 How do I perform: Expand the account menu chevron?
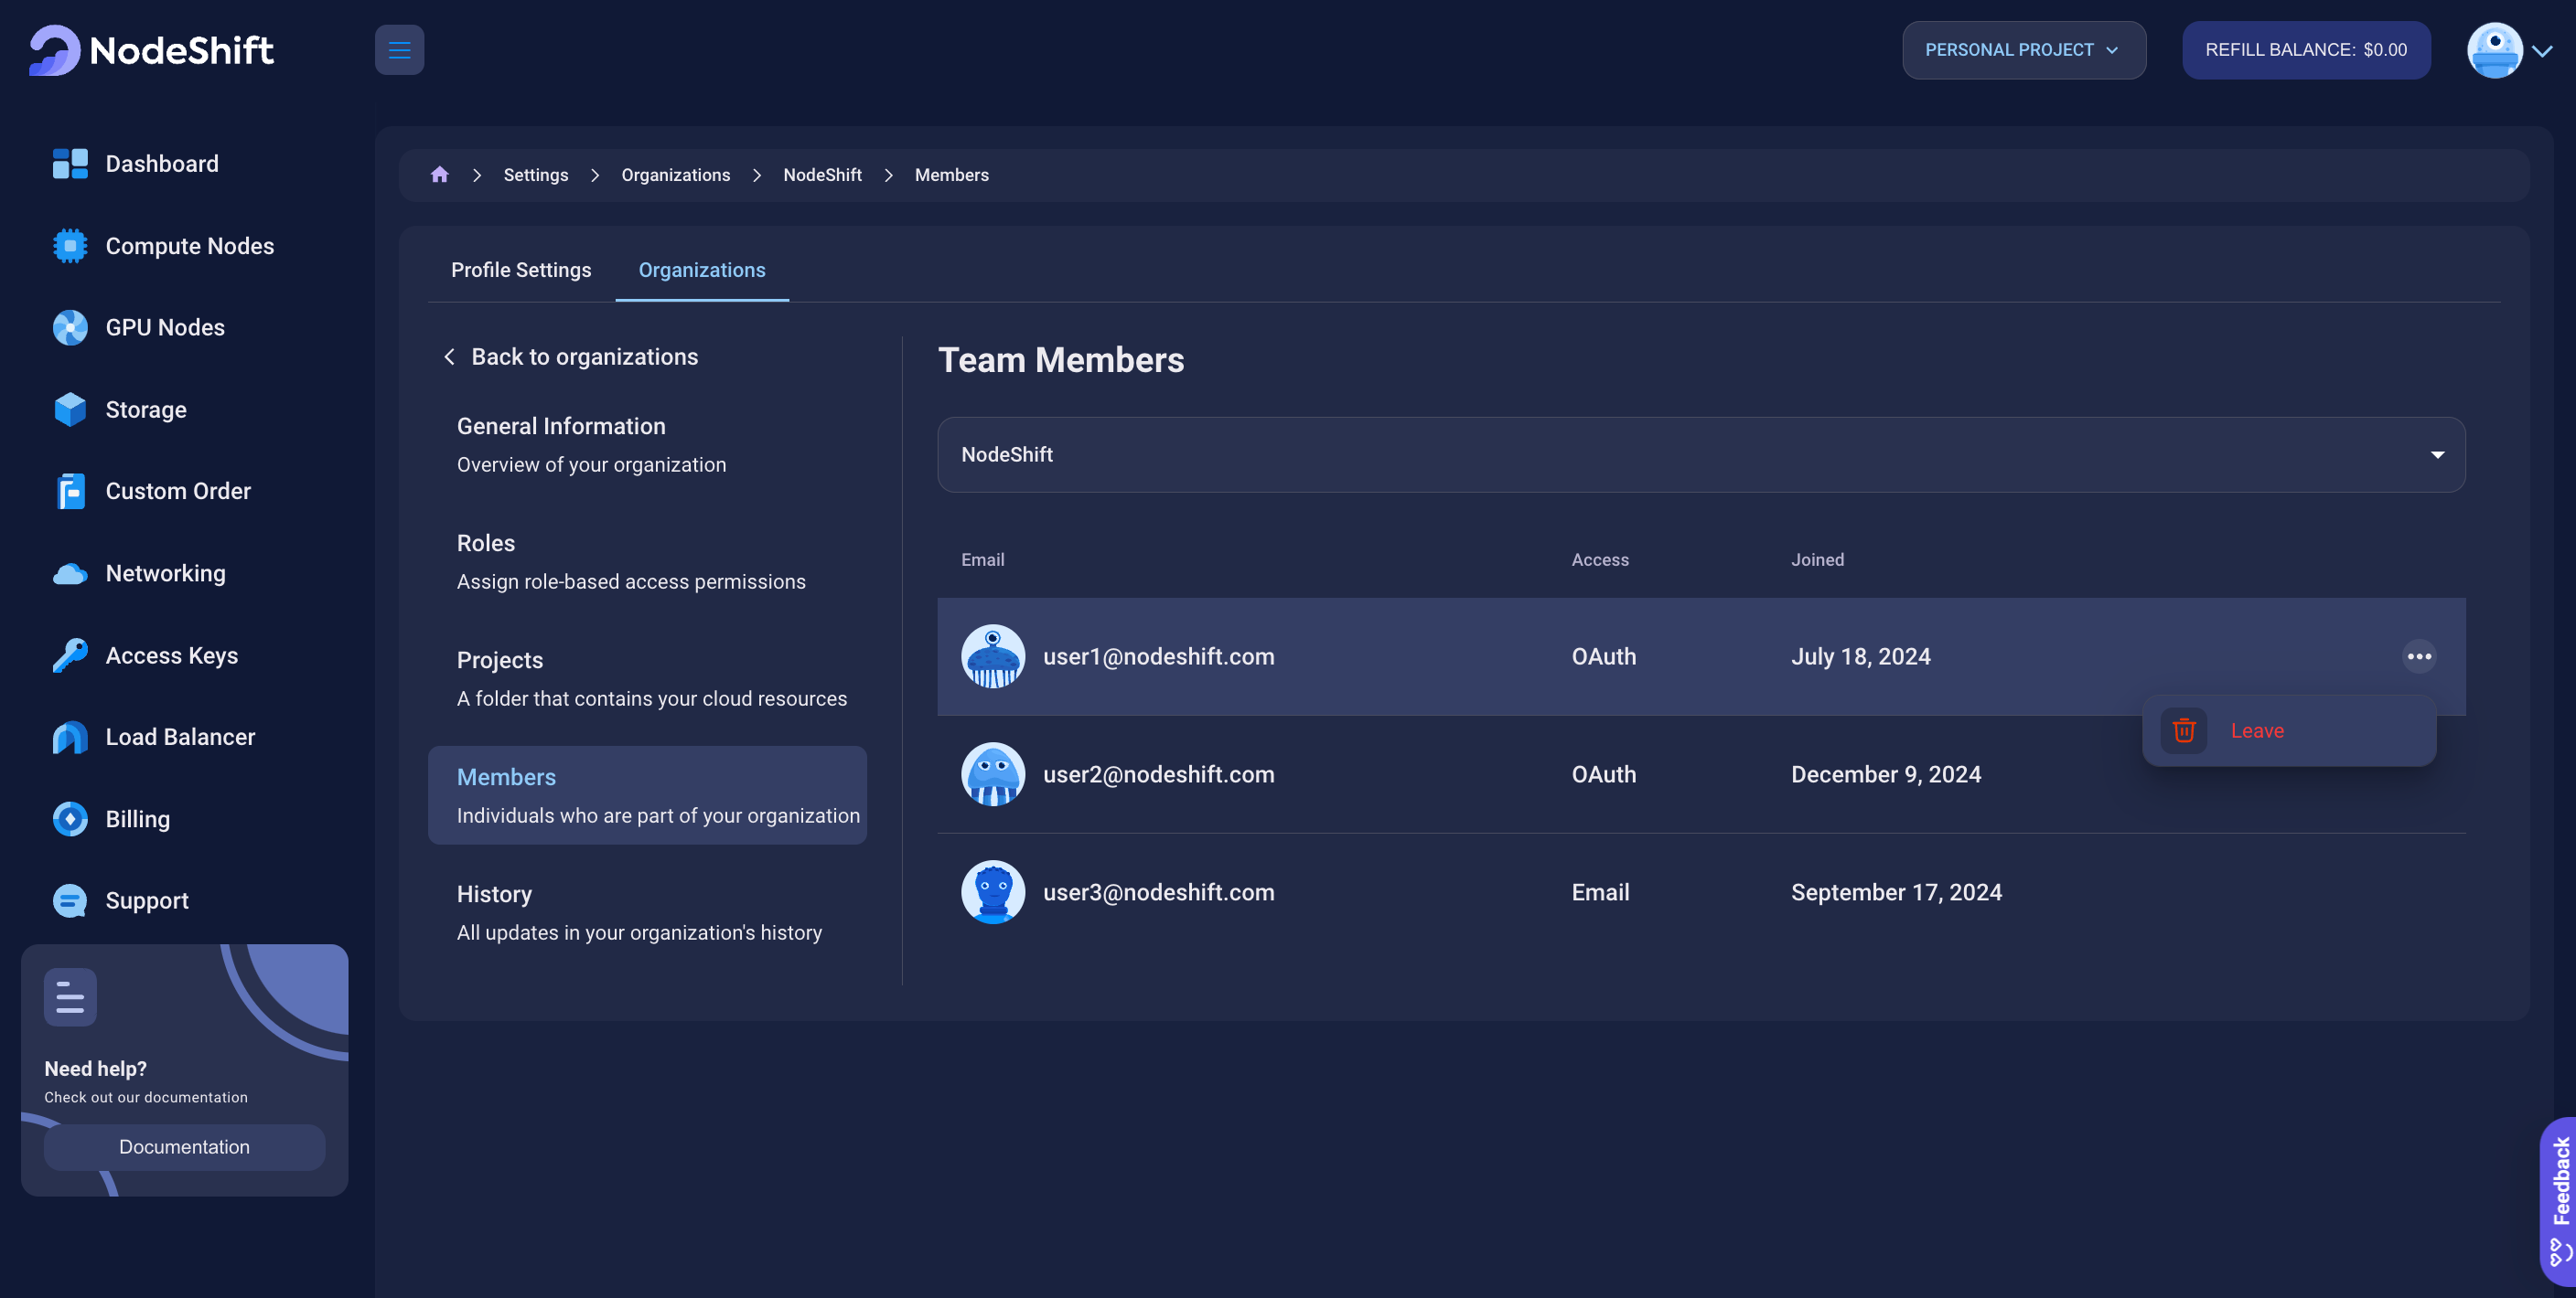click(2543, 51)
